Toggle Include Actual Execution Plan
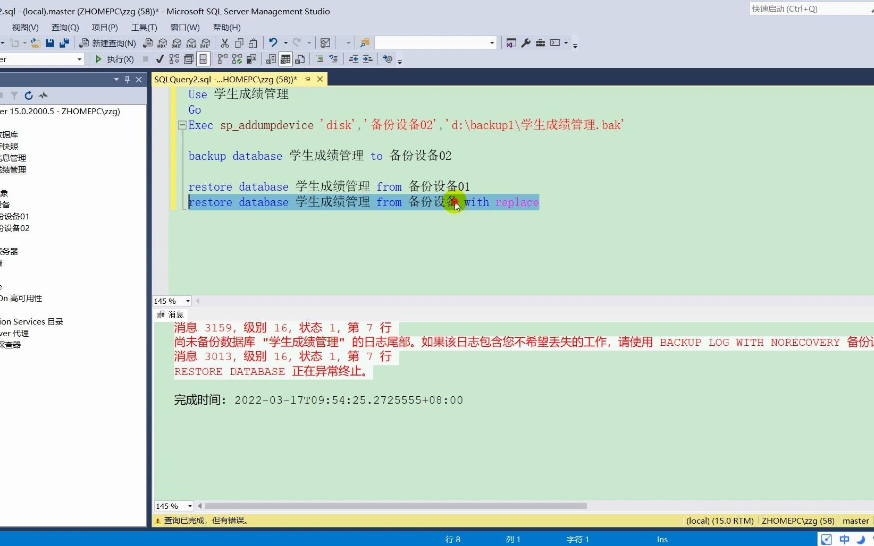This screenshot has width=874, height=546. click(222, 59)
